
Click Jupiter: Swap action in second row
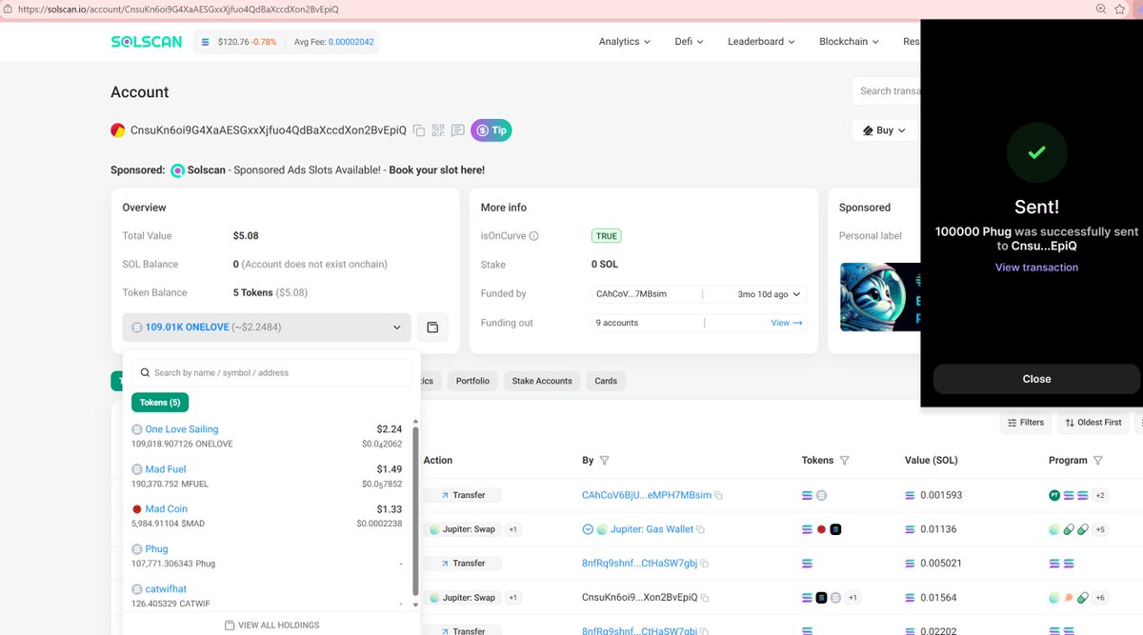click(463, 529)
